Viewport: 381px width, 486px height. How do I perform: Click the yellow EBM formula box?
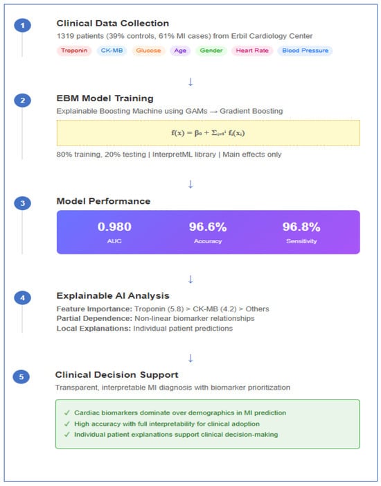tap(208, 133)
